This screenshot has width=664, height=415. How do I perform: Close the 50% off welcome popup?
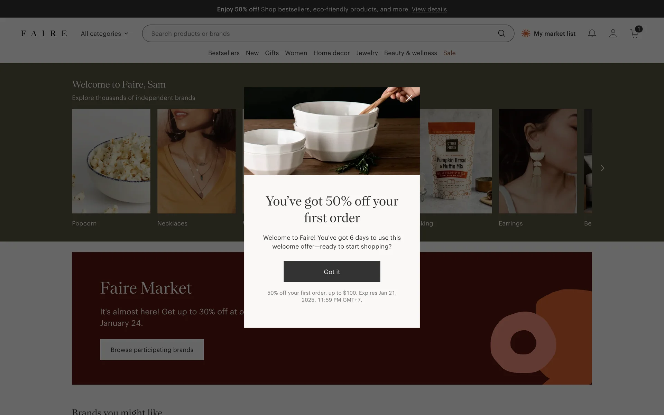tap(409, 98)
